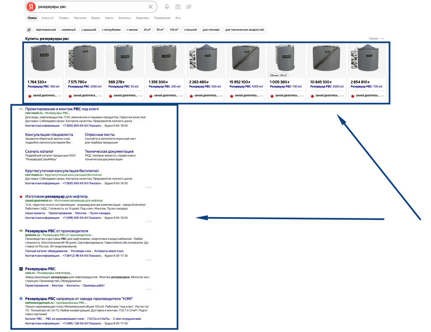This screenshot has width=431, height=332.
Task: Open search settings sliders icon
Action: [189, 7]
